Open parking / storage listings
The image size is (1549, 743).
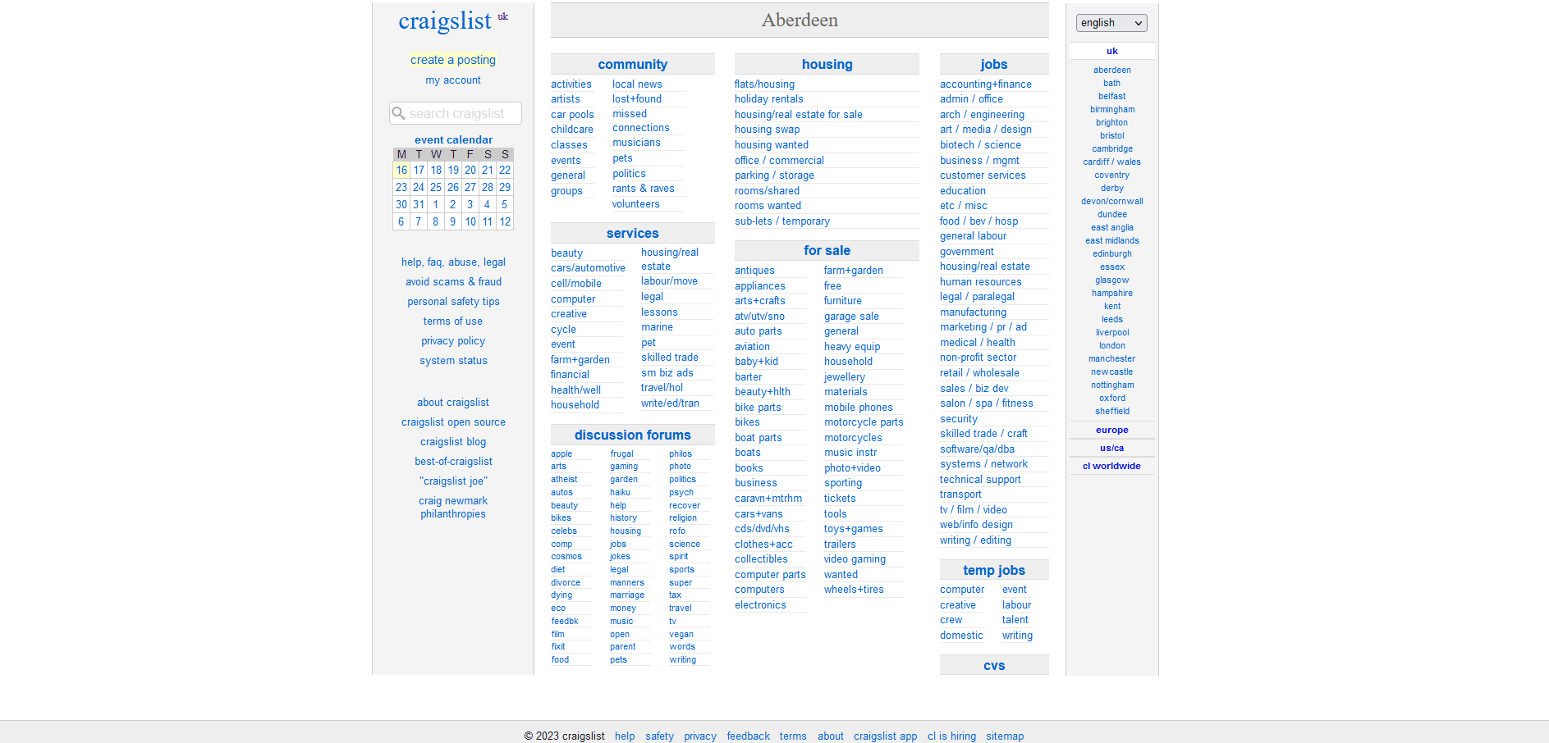(x=774, y=175)
